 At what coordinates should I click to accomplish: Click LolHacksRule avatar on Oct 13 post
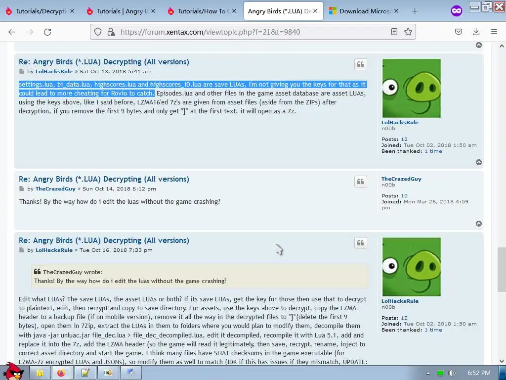(x=411, y=88)
